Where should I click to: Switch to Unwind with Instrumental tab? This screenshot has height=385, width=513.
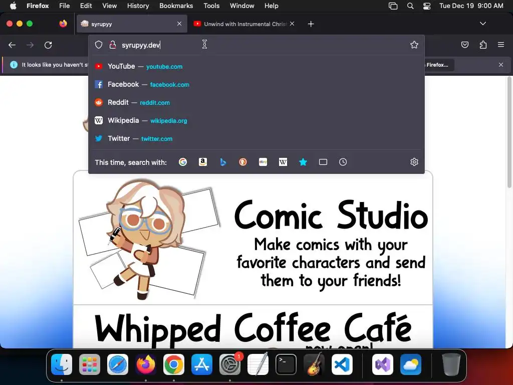[x=244, y=24]
